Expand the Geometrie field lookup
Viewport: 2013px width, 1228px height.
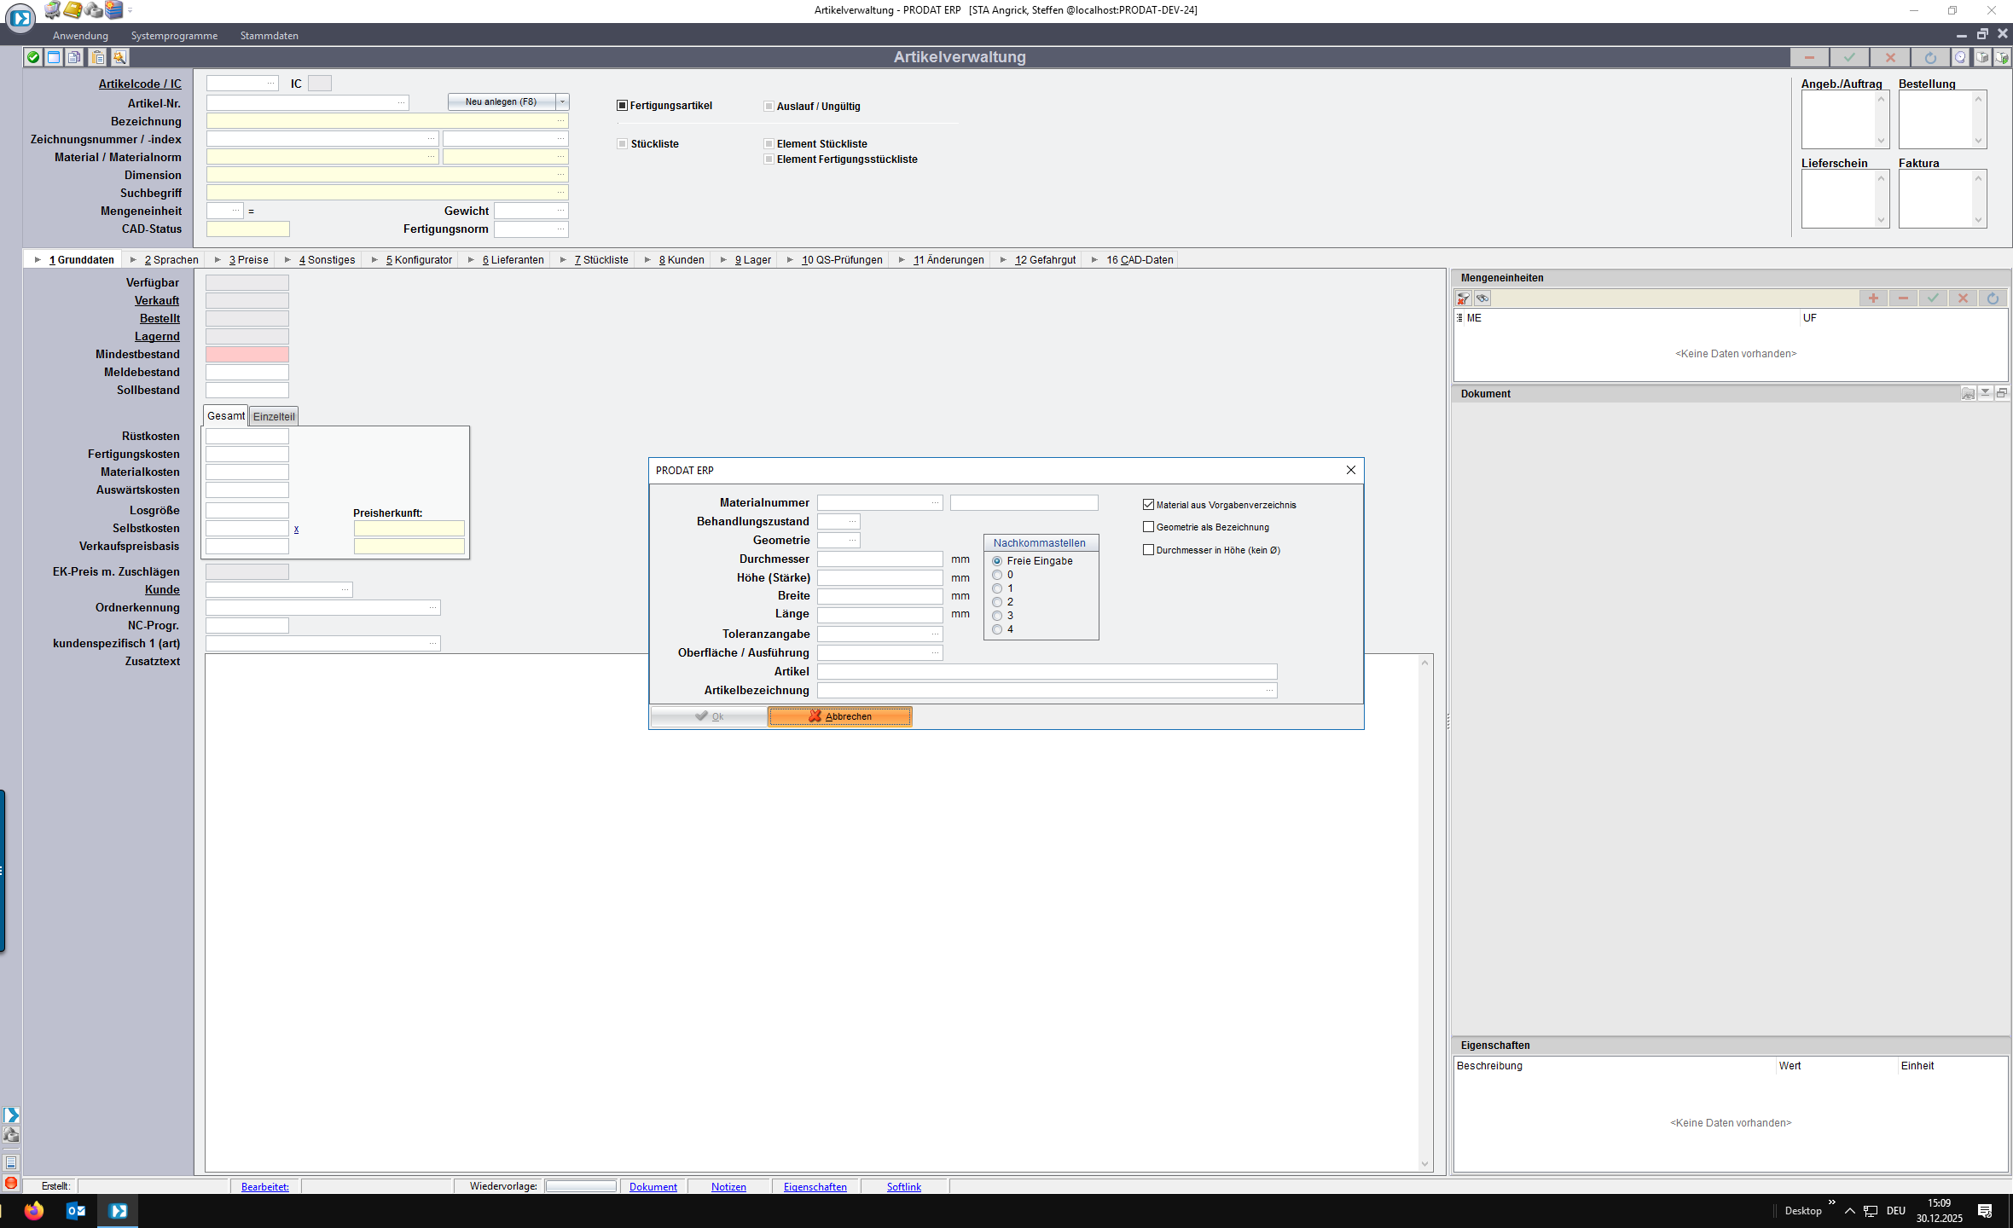coord(852,541)
